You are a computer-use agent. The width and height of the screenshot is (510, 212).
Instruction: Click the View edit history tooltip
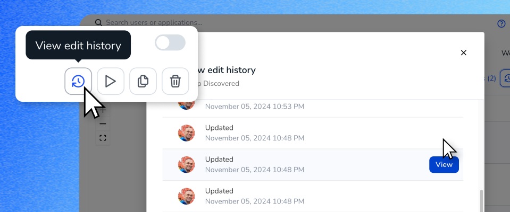pyautogui.click(x=78, y=45)
